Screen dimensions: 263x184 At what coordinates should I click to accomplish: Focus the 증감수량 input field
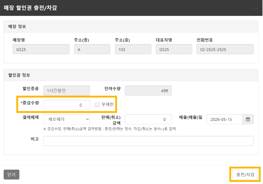[x=67, y=105]
